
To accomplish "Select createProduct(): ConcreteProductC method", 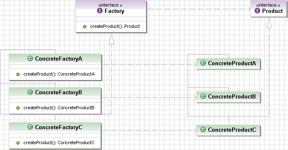I will [59, 143].
